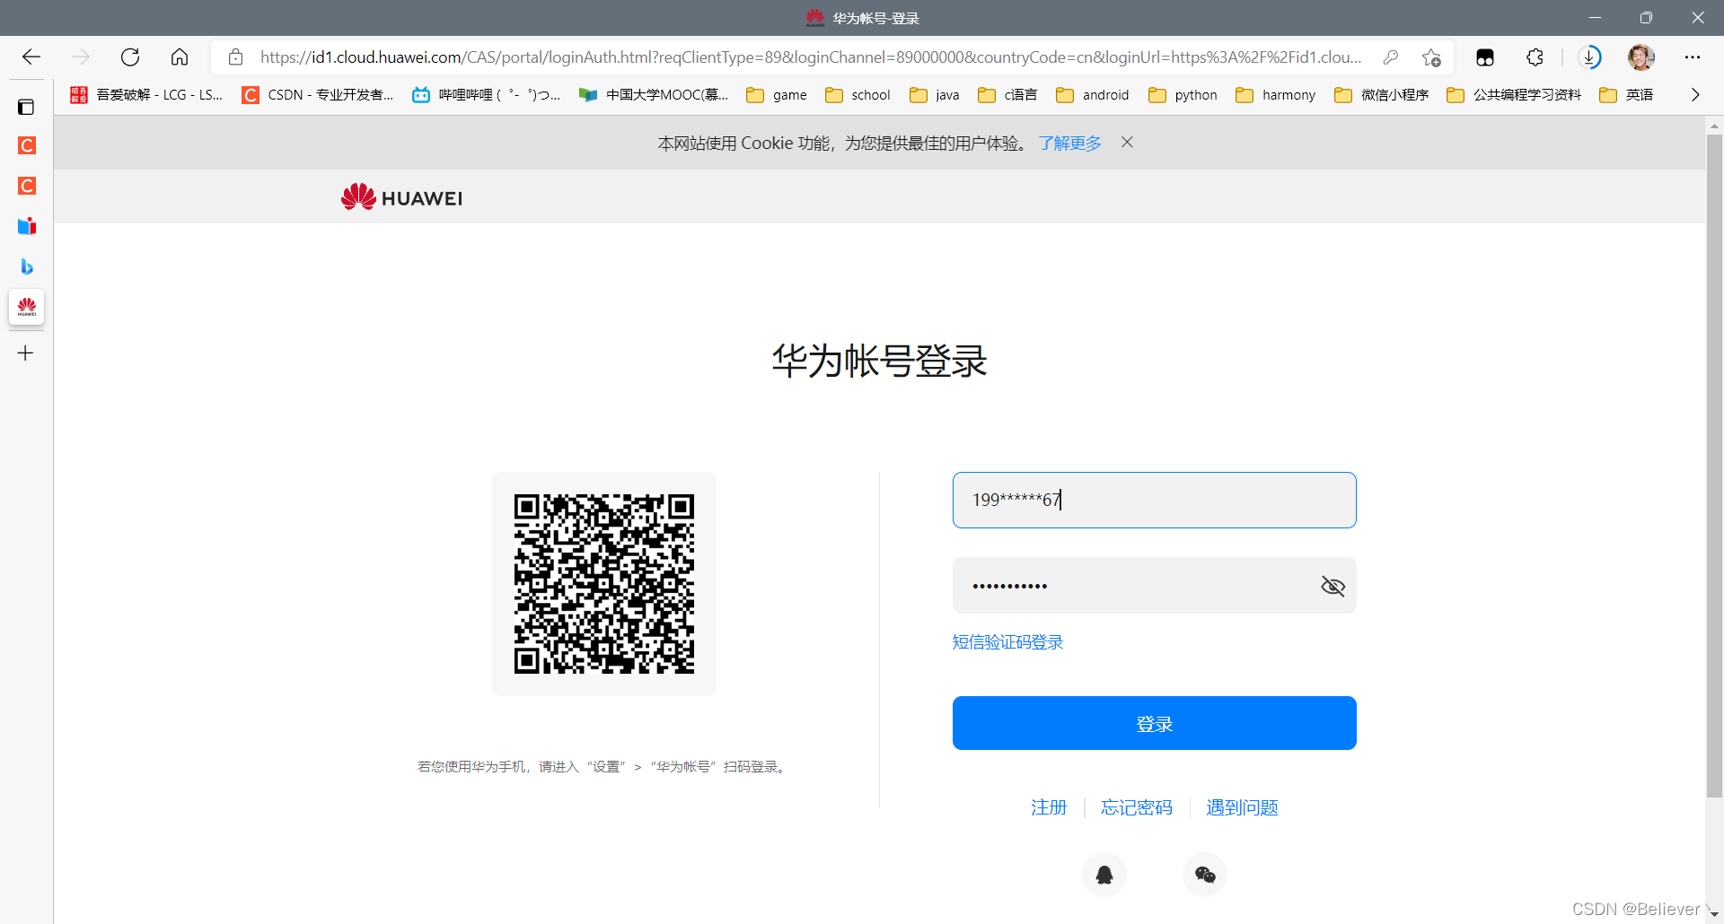Switch to the second CSDN vertical tab

point(27,186)
